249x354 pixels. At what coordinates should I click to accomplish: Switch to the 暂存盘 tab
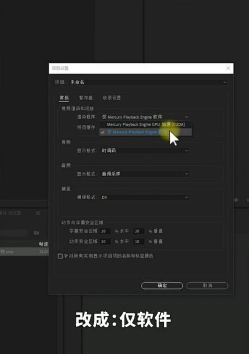pos(86,98)
